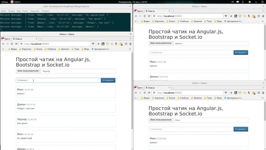Focus the username field containing Диман
The height and width of the screenshot is (150, 266).
click(x=211, y=43)
